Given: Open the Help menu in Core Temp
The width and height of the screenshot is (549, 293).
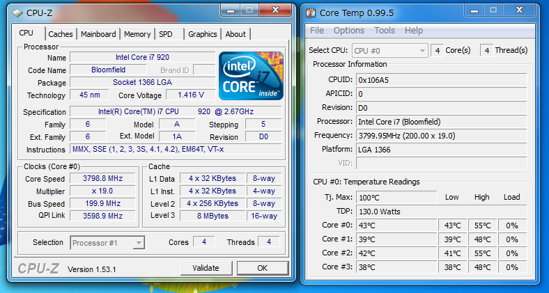Looking at the screenshot, I should click(414, 31).
